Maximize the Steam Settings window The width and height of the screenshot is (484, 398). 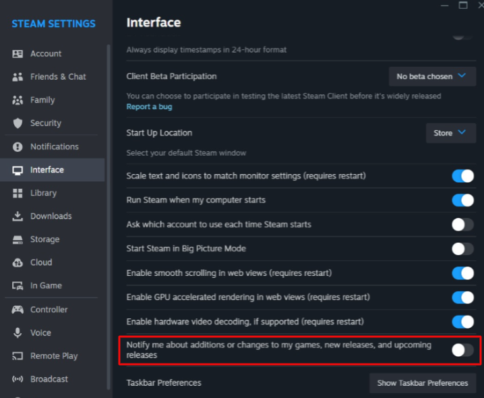point(463,5)
